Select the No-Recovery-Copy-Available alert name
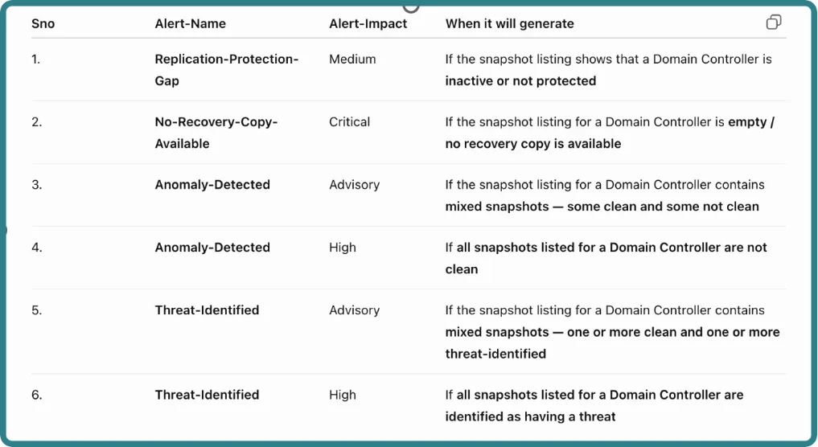 coord(216,133)
